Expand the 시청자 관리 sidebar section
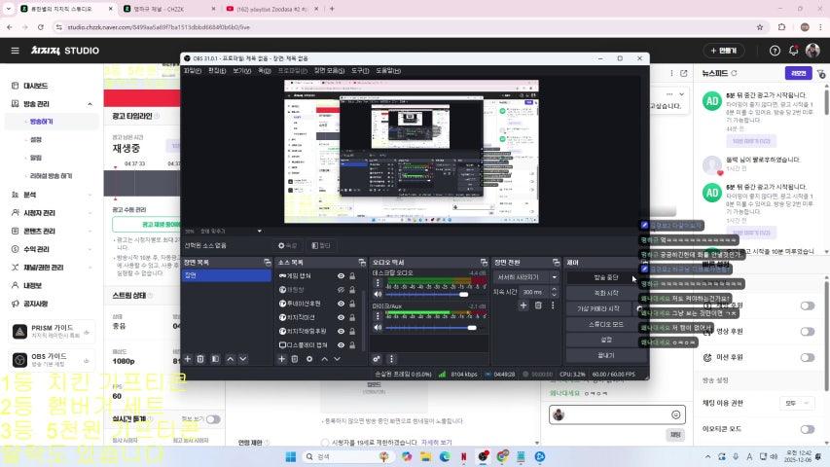Viewport: 830px width, 467px height. (90, 213)
